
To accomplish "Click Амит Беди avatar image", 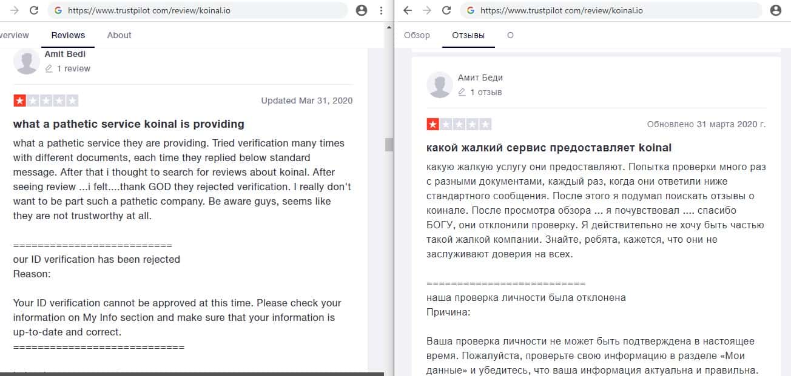I will point(440,85).
